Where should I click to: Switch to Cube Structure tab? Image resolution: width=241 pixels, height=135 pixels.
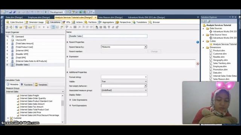(x=15, y=22)
